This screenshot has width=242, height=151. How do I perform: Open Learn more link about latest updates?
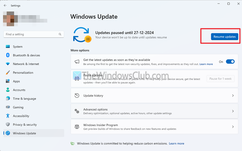[206, 64]
